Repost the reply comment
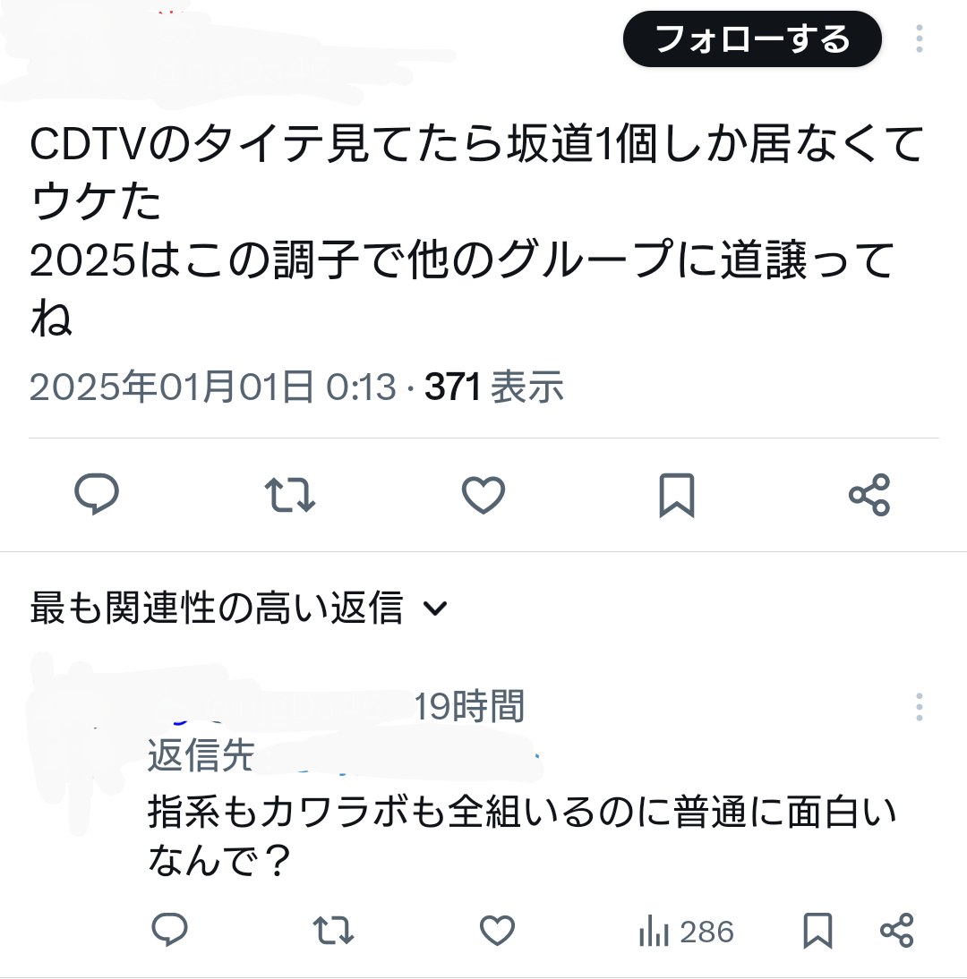967x979 pixels. (334, 931)
